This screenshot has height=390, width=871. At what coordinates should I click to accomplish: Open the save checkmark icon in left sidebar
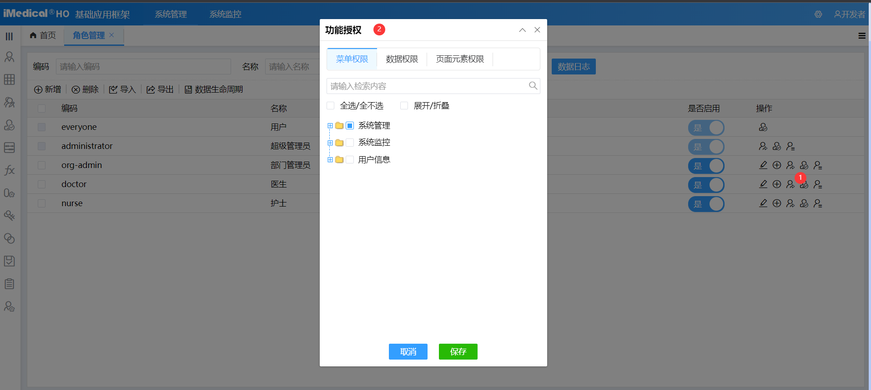pyautogui.click(x=9, y=261)
